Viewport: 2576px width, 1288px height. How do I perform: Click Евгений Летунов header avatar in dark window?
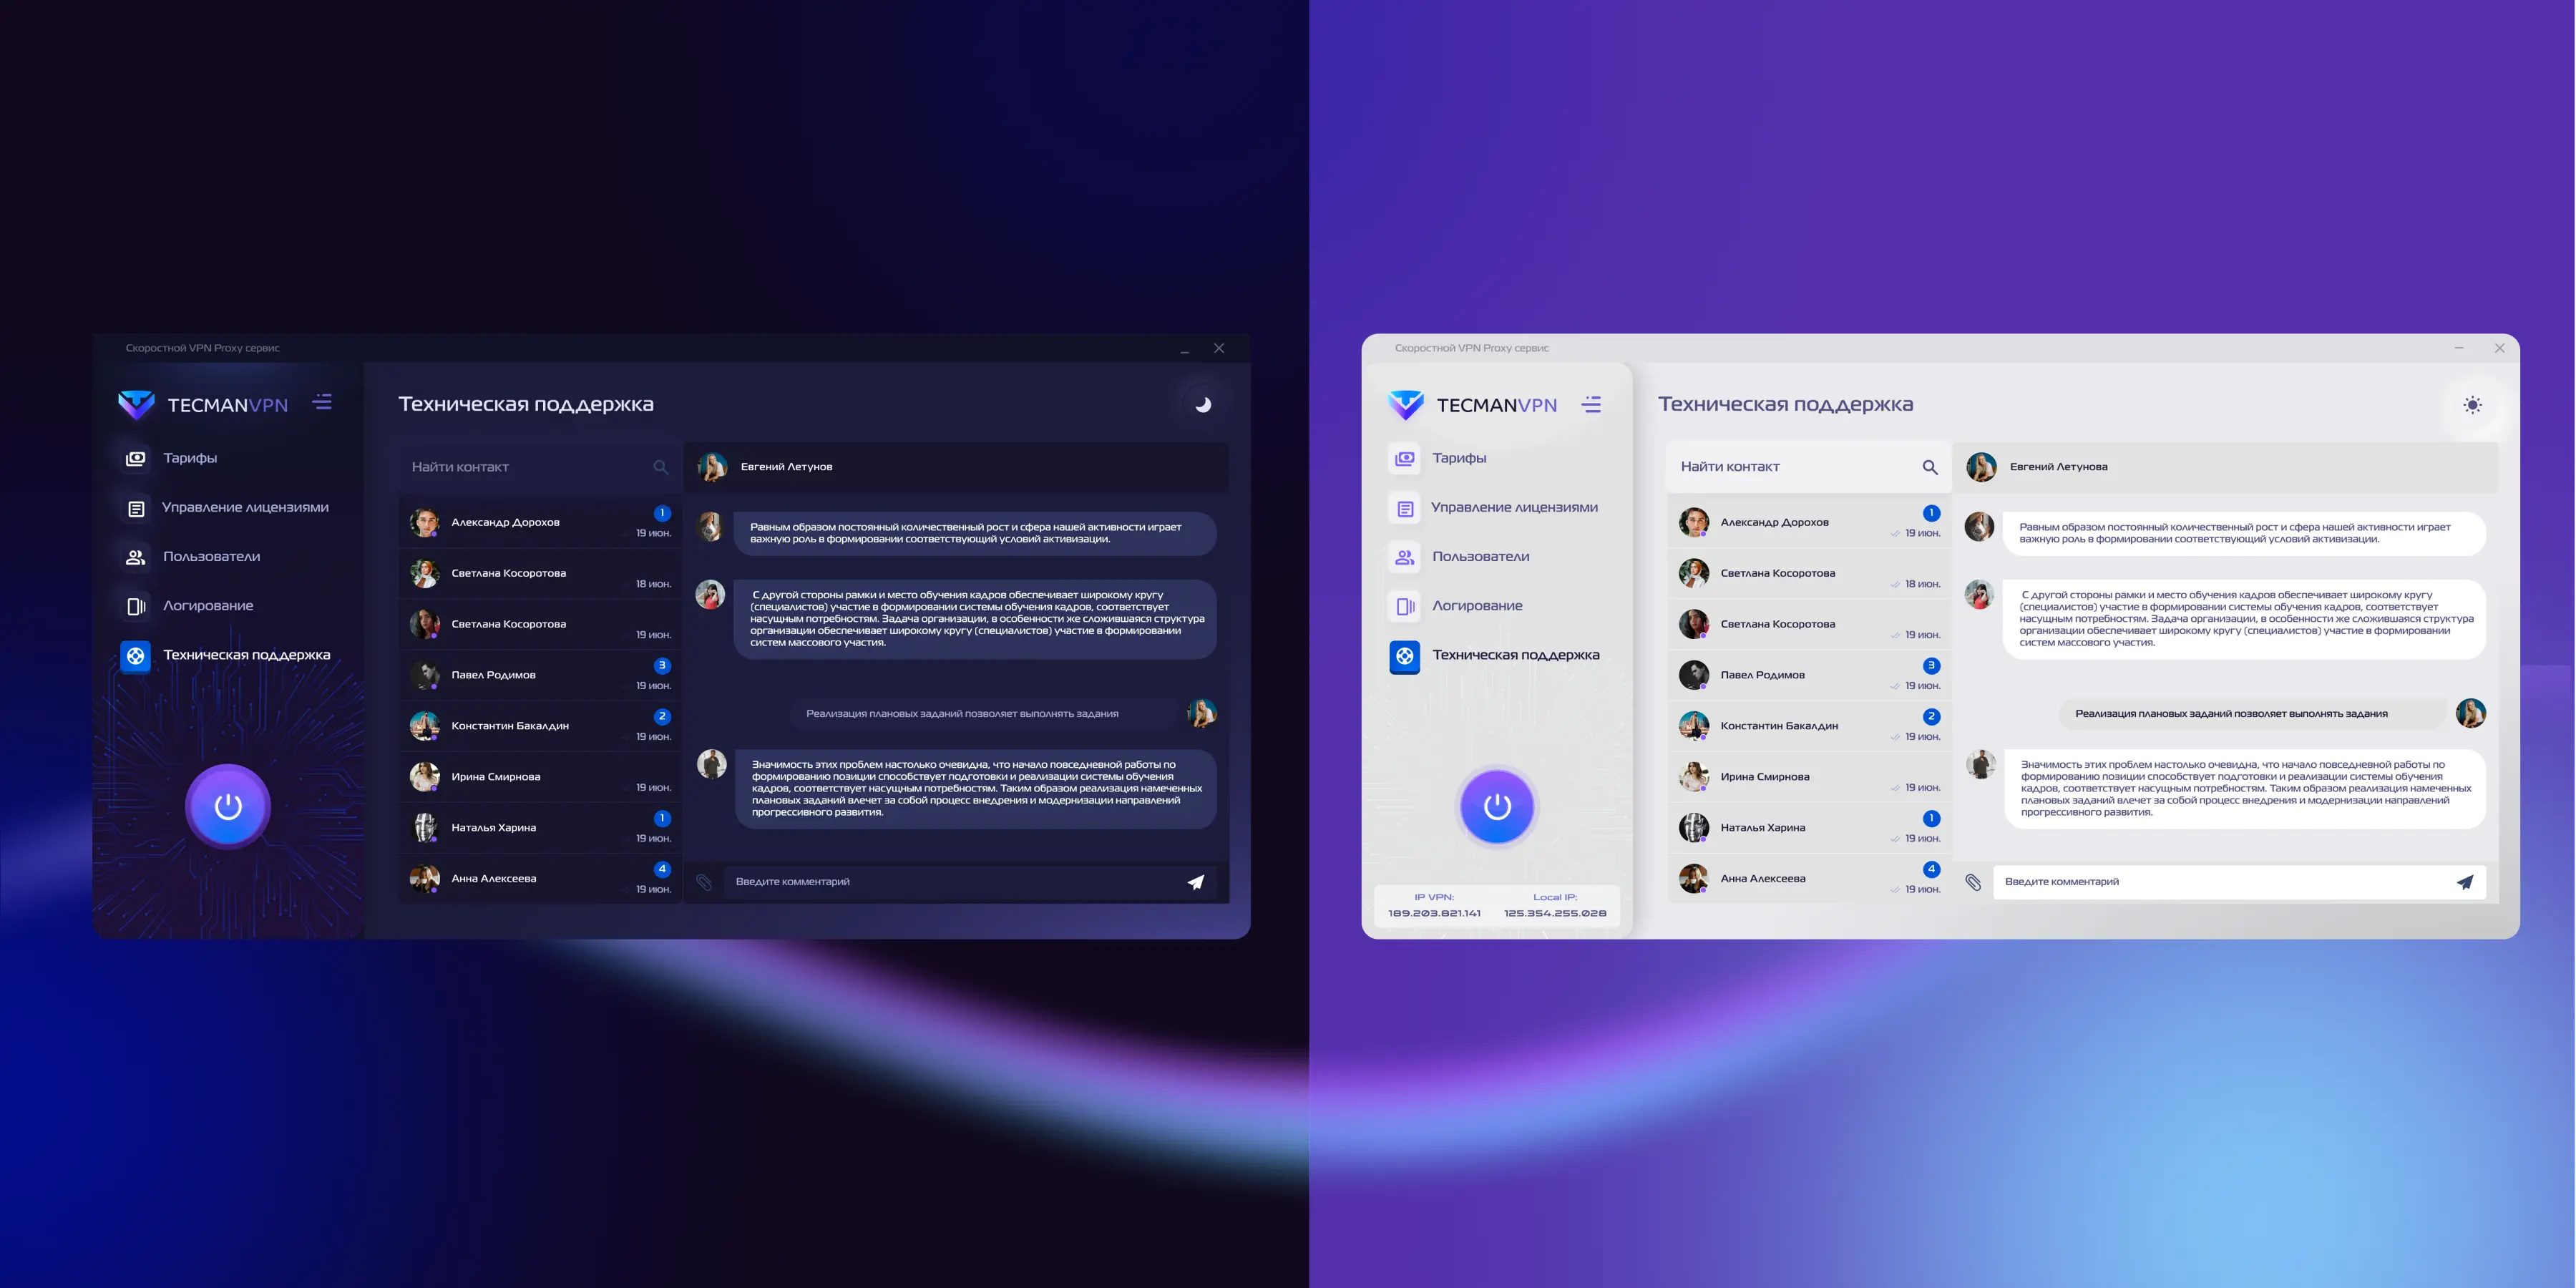click(x=712, y=467)
